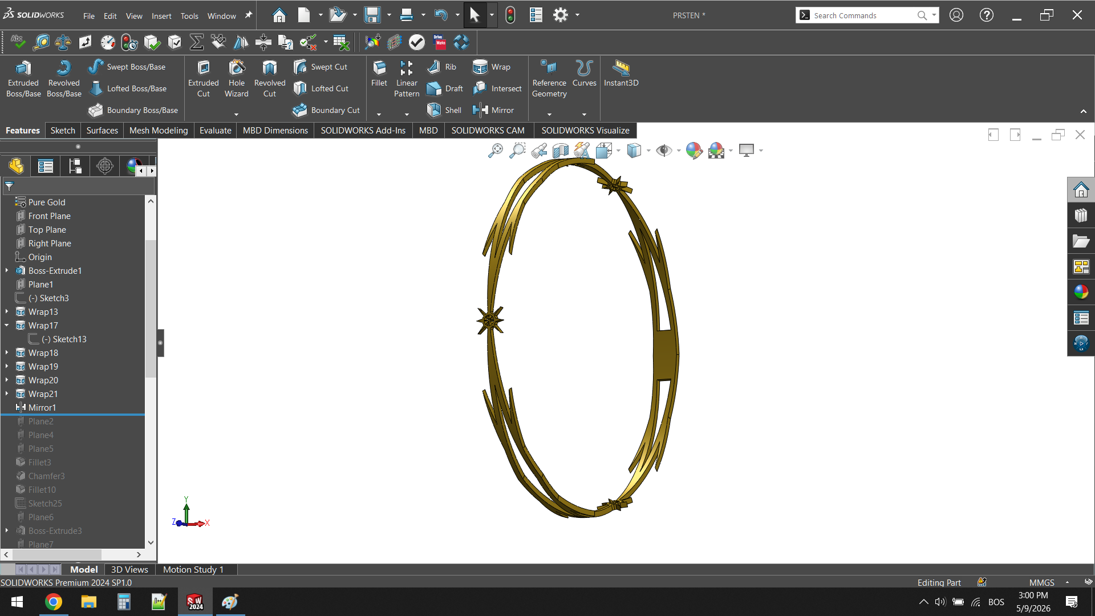Select the Boundary Cut tool

326,110
